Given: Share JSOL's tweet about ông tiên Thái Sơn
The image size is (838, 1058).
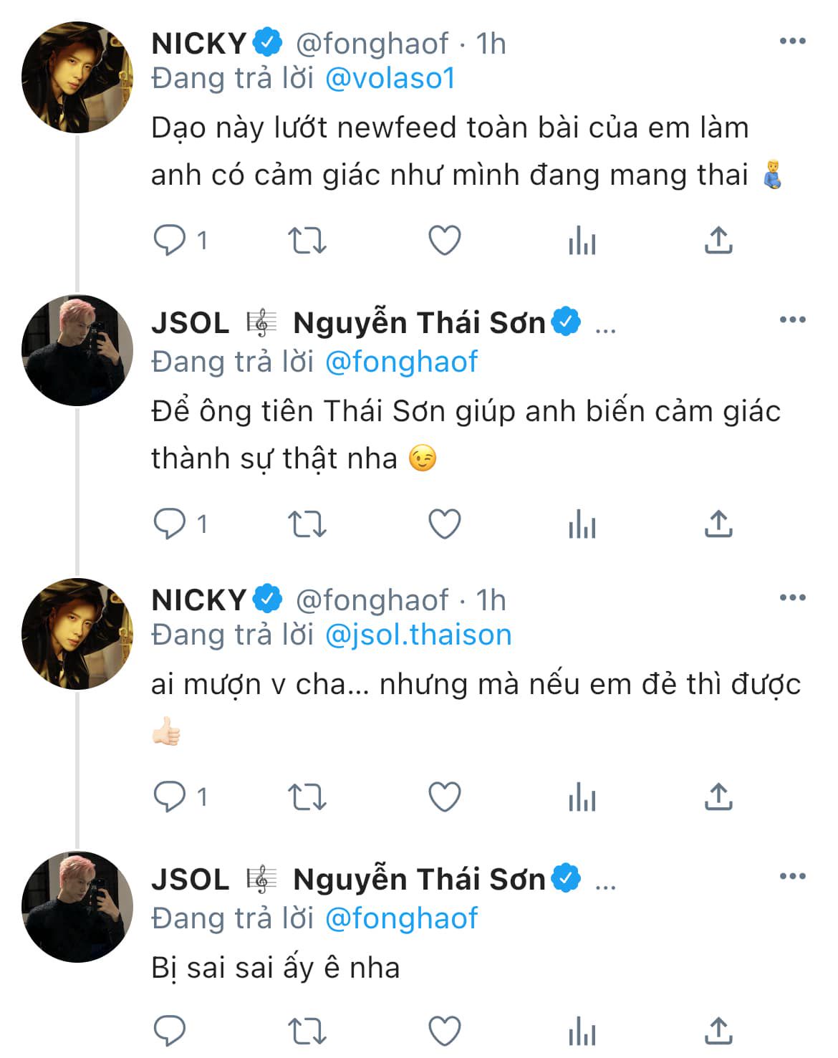Looking at the screenshot, I should tap(718, 524).
